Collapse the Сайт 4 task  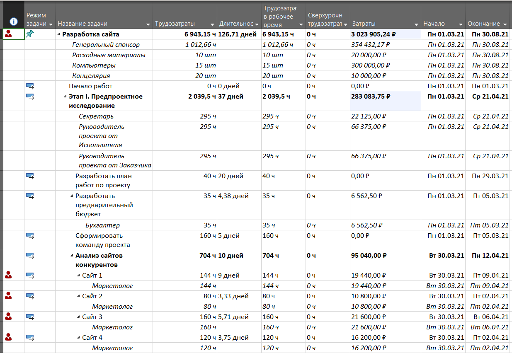point(78,338)
